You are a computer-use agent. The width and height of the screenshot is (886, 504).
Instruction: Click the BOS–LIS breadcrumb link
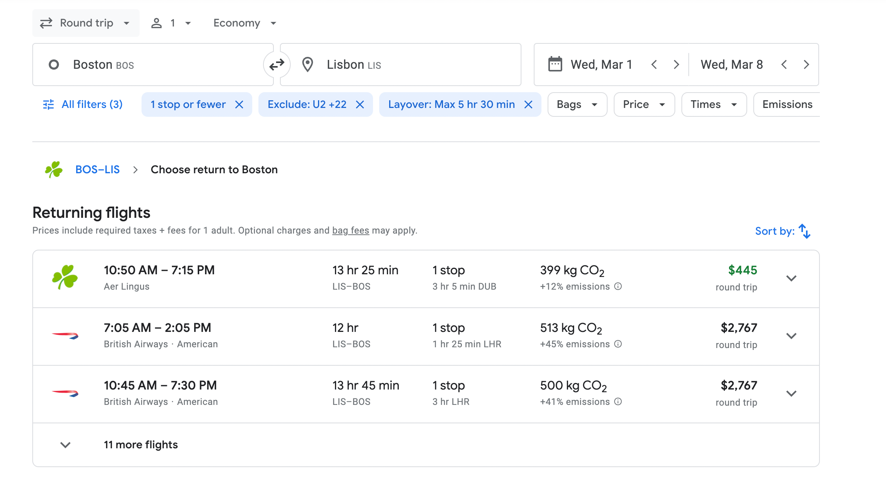pos(97,169)
